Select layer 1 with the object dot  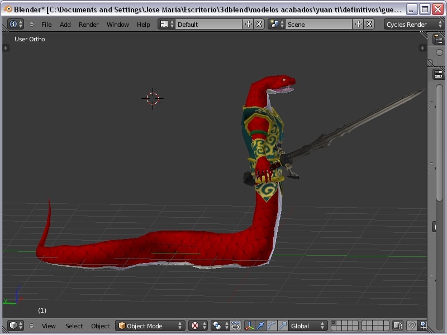tap(334, 323)
